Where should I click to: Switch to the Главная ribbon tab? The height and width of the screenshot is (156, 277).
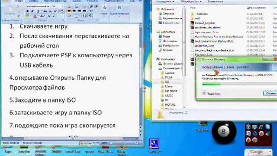point(18,1)
